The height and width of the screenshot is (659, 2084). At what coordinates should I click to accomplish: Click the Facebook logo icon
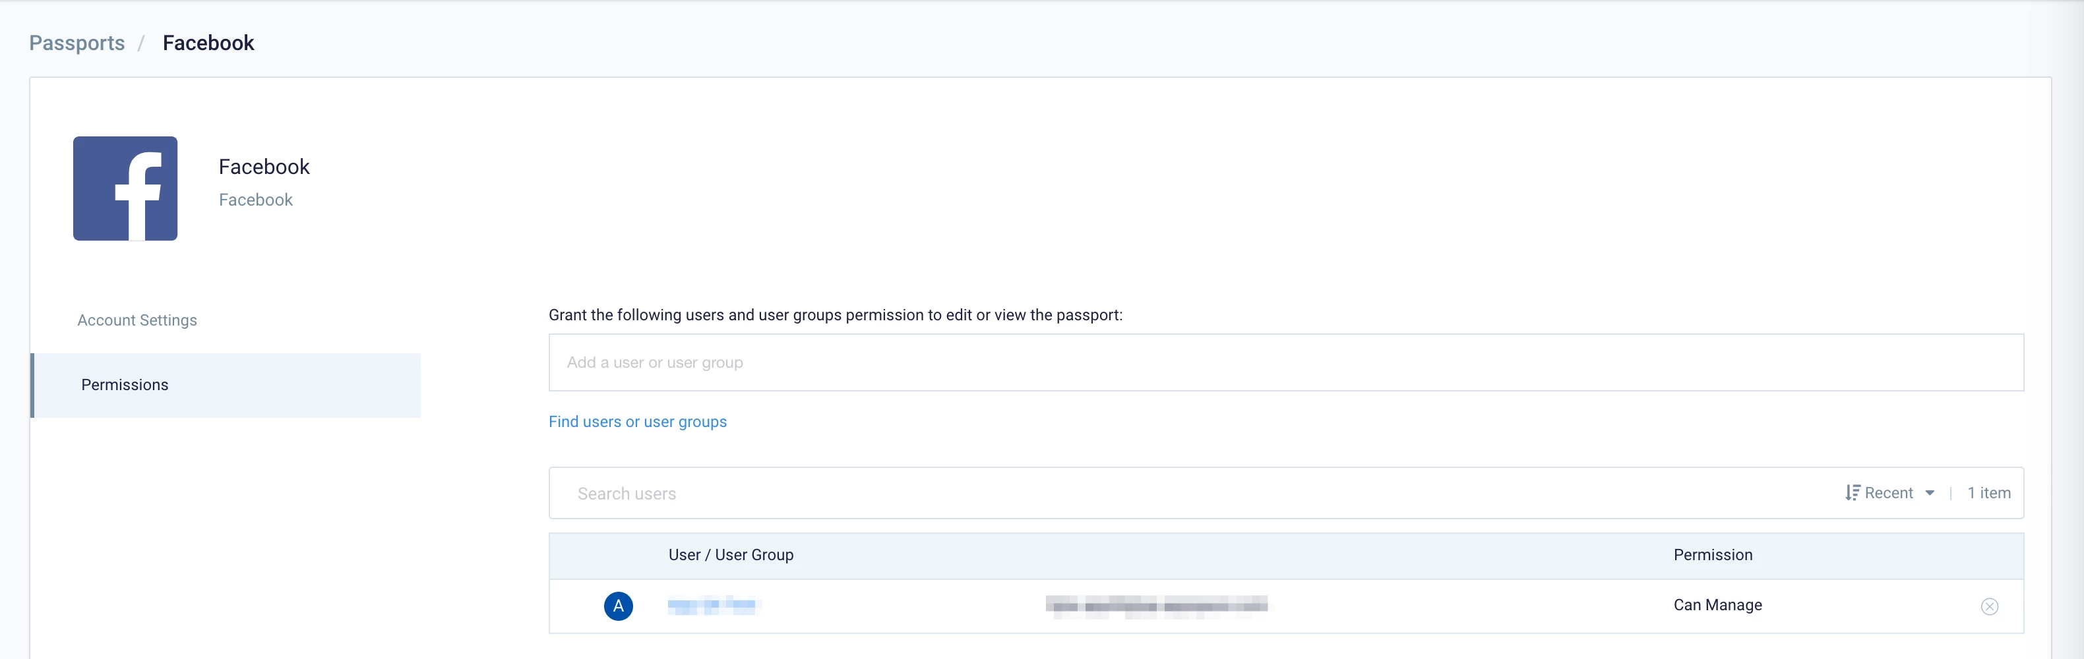125,188
